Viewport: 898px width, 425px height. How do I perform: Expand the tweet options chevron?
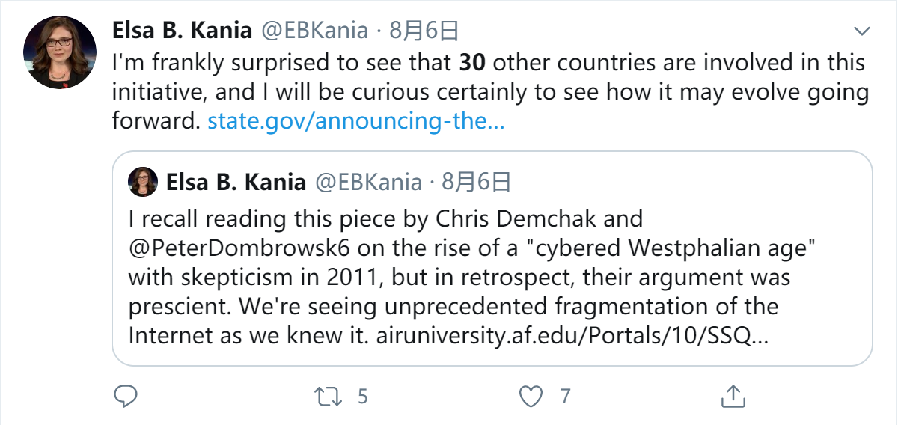pos(862,31)
